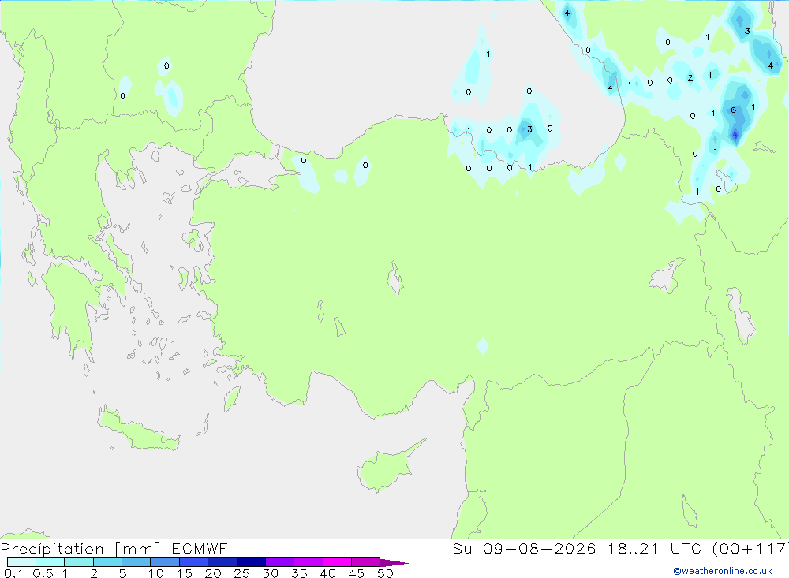The width and height of the screenshot is (789, 578).
Task: Click the legend label '0.1'
Action: click(13, 573)
